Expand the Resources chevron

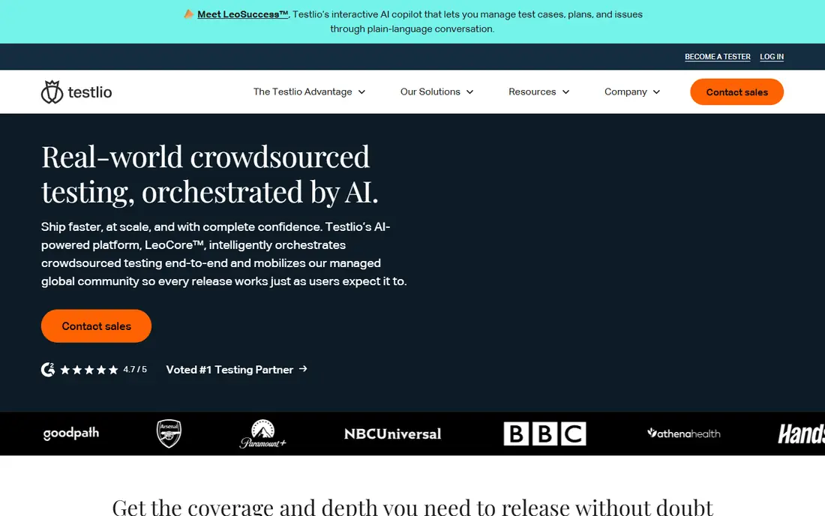pyautogui.click(x=565, y=92)
